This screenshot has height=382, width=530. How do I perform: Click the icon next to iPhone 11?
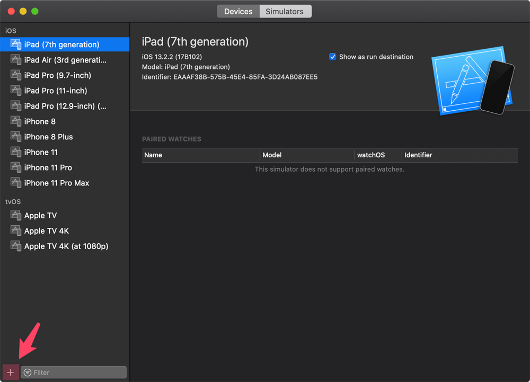tap(16, 152)
